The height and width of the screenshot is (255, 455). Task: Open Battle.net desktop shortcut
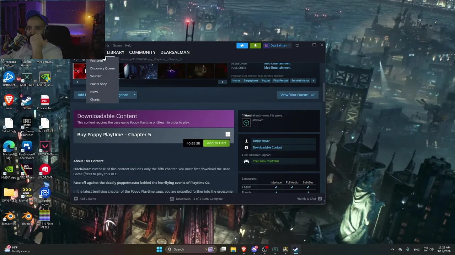coord(9,79)
